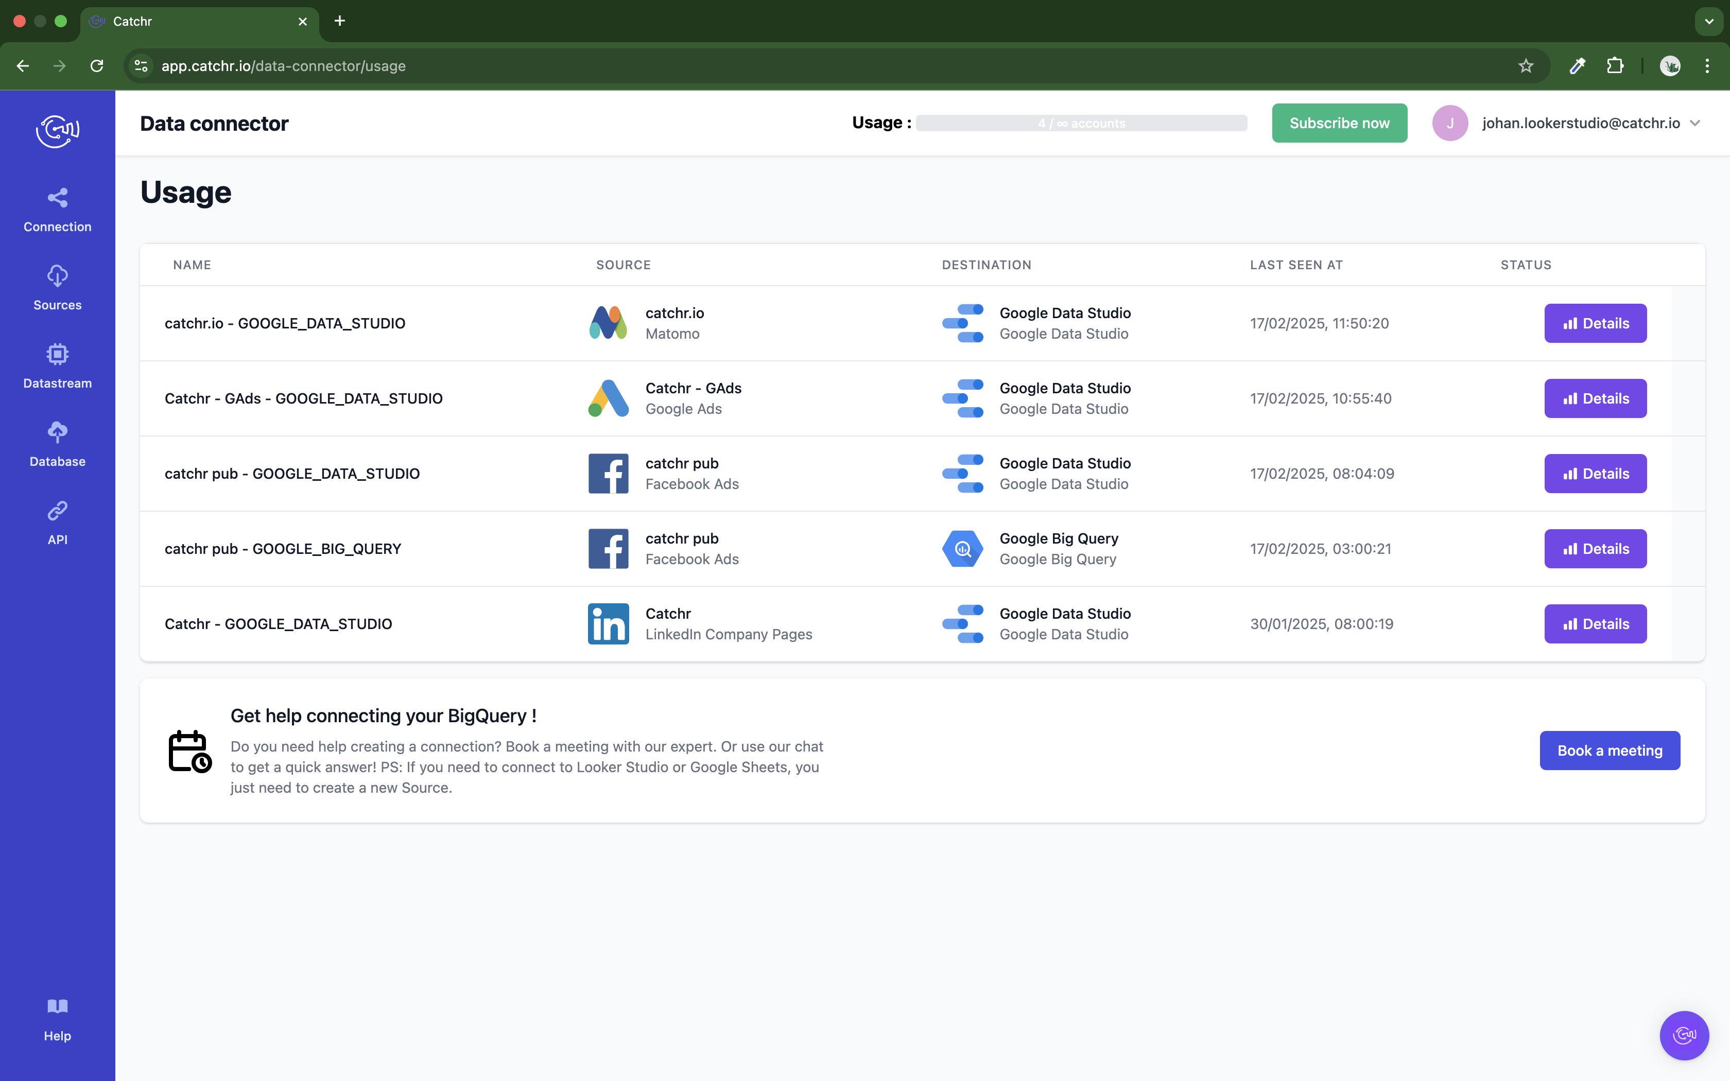Click Data Studio icon in Catchr - GAds row
Image resolution: width=1730 pixels, height=1081 pixels.
click(x=962, y=398)
